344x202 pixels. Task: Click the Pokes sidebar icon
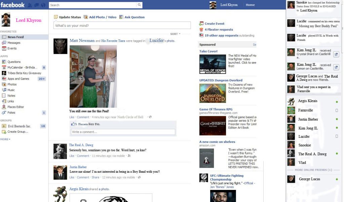pos(4,113)
